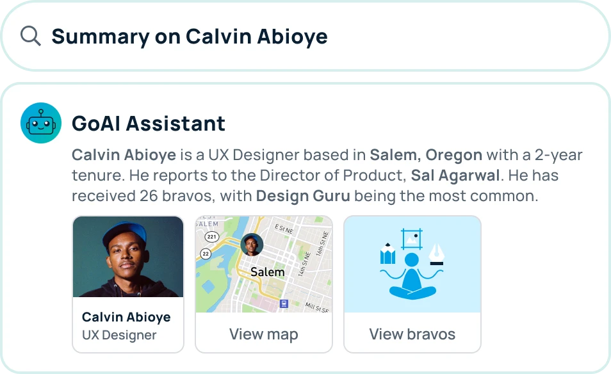Click the GoAI Assistant heading
This screenshot has width=611, height=374.
tap(149, 124)
